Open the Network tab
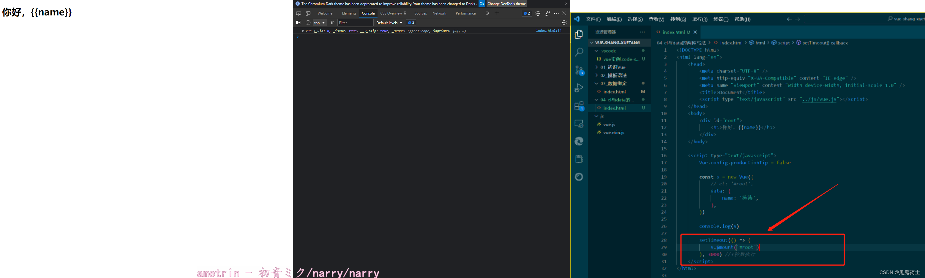The width and height of the screenshot is (925, 278). 439,13
